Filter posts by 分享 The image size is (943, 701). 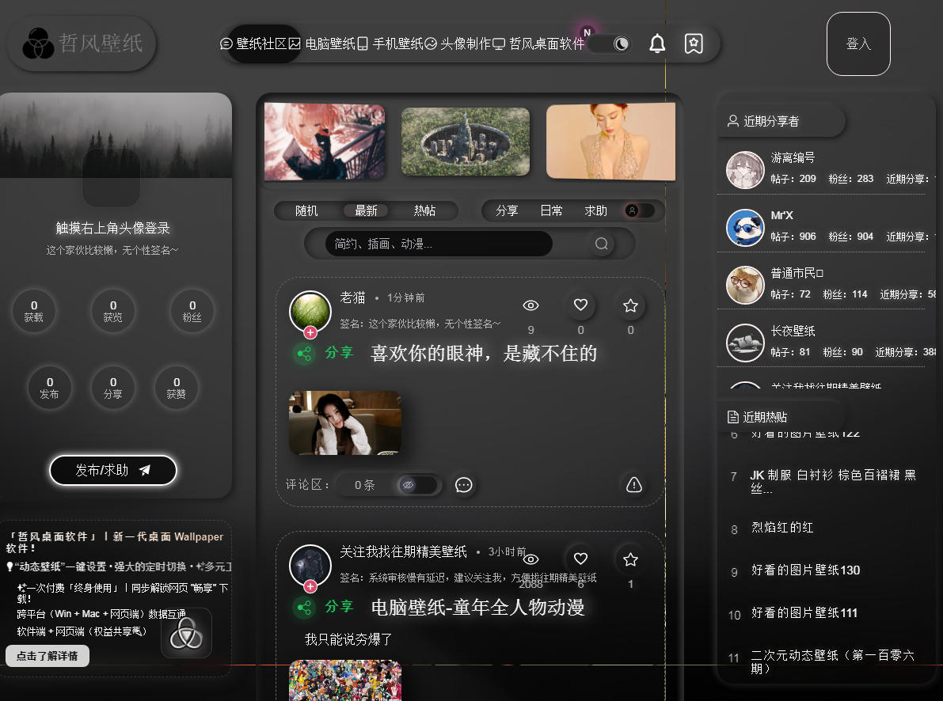[x=507, y=210]
